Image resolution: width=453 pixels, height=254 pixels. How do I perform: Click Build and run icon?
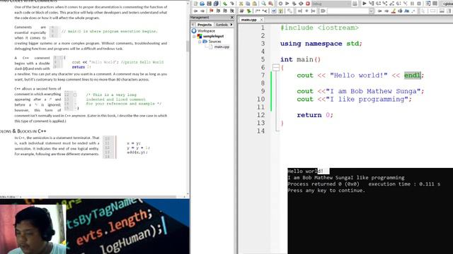294,4
